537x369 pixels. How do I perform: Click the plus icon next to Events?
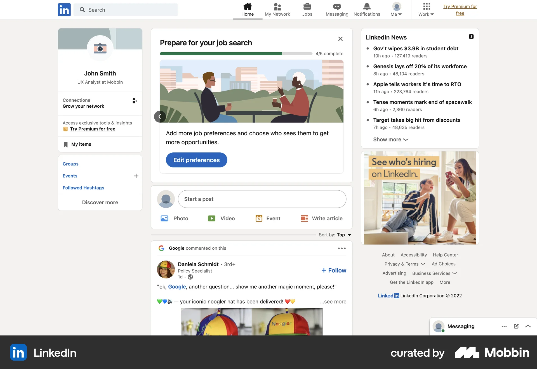[x=136, y=176]
